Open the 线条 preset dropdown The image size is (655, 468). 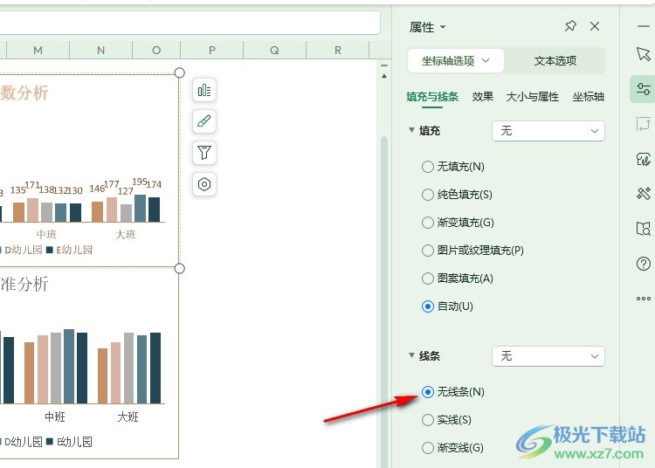(x=548, y=356)
